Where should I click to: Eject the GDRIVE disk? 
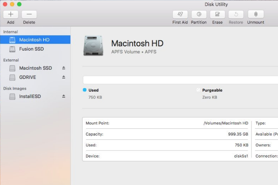64,77
